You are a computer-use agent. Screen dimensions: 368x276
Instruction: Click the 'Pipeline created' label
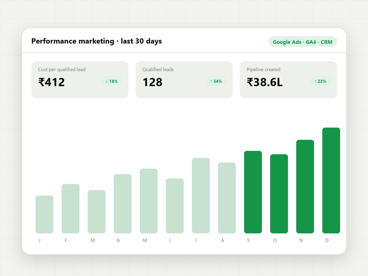coord(263,70)
